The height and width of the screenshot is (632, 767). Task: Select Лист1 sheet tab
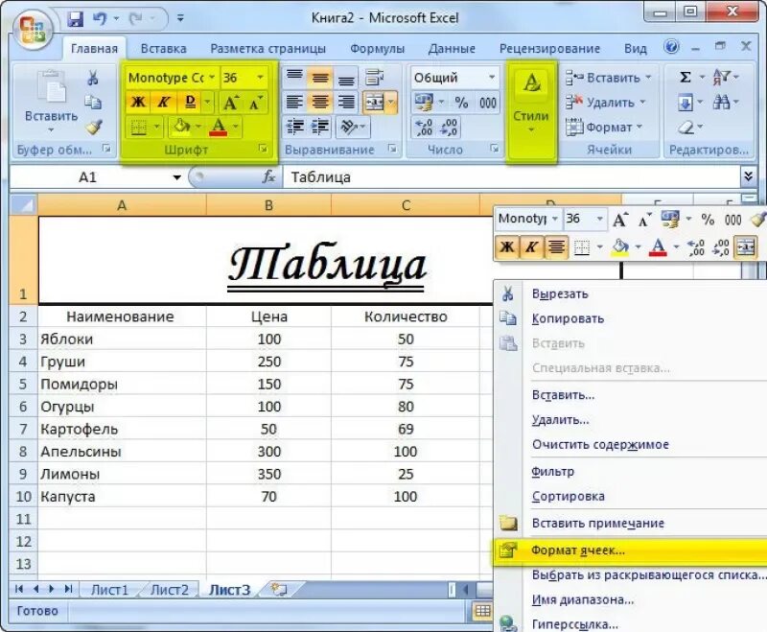click(x=109, y=590)
